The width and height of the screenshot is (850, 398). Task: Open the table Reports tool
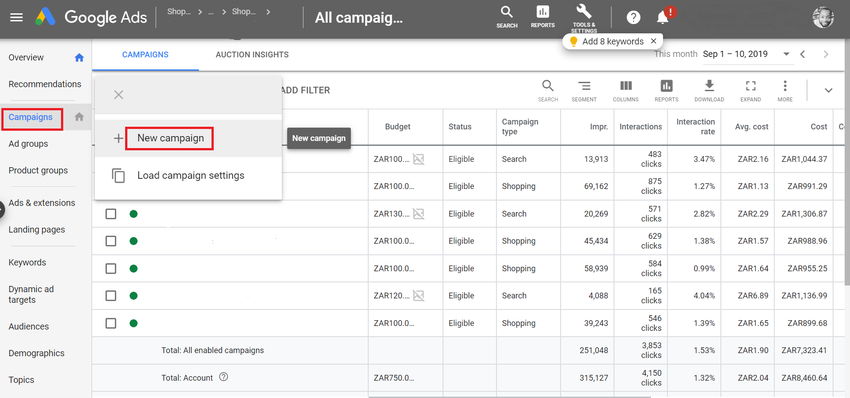coord(667,91)
